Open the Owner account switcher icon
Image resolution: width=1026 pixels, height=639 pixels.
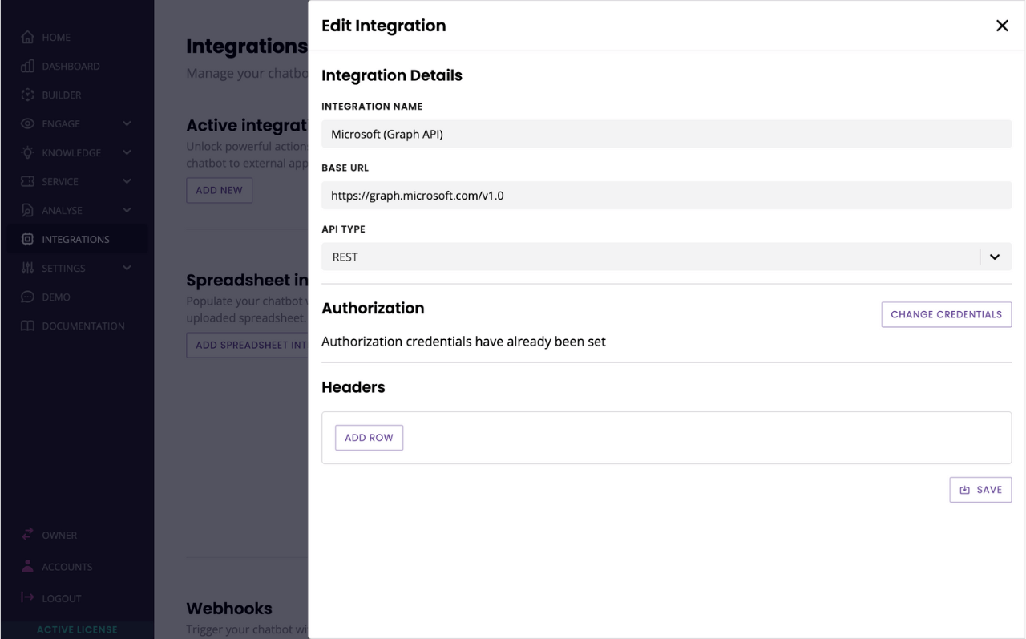(x=27, y=535)
